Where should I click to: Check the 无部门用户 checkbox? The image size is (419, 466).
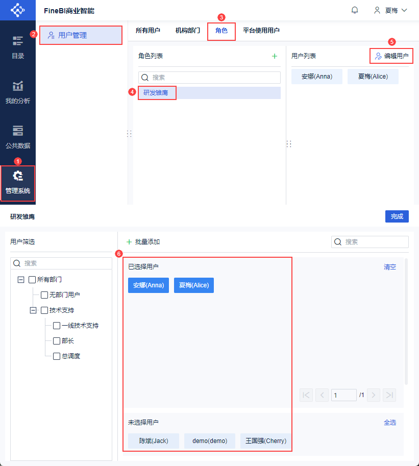coord(44,295)
